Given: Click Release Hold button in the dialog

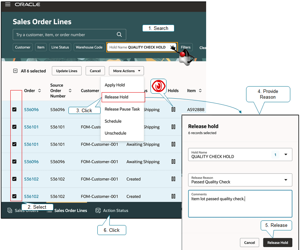Looking at the screenshot, I should tap(277, 243).
